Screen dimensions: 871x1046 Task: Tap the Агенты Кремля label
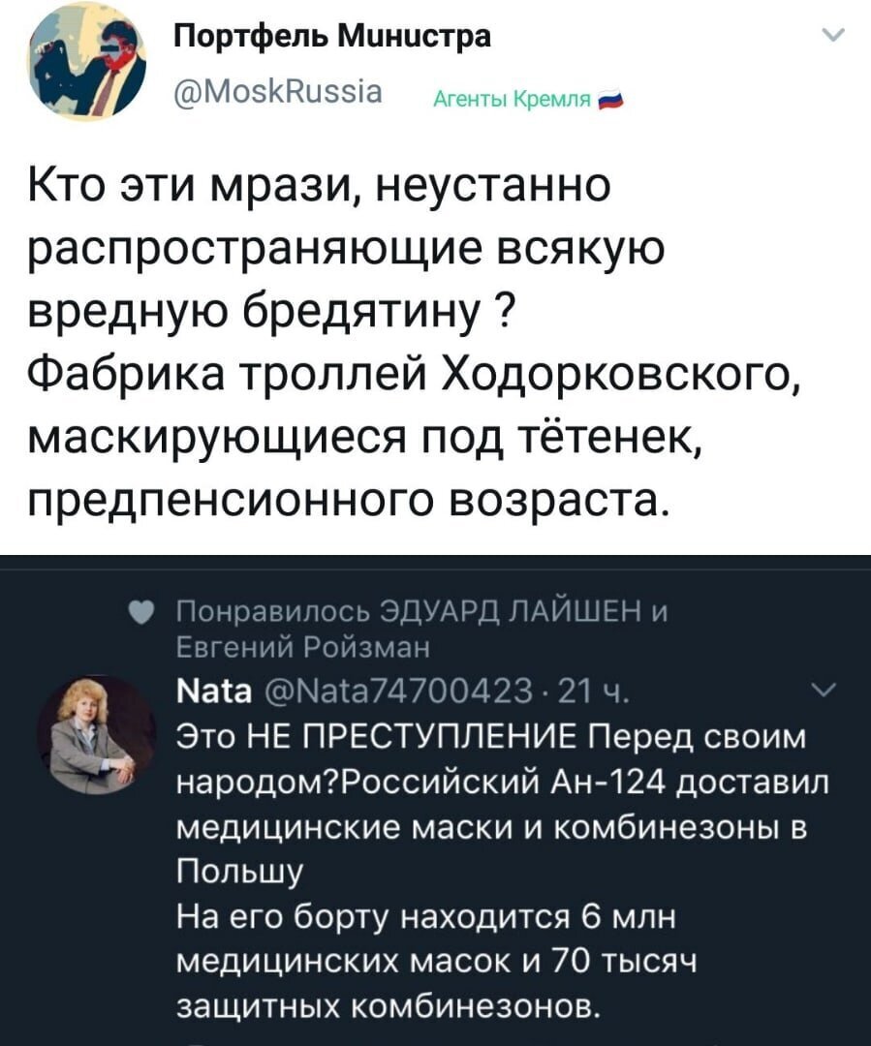pyautogui.click(x=513, y=101)
